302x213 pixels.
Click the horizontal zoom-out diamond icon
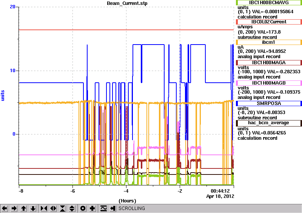(x=53, y=208)
